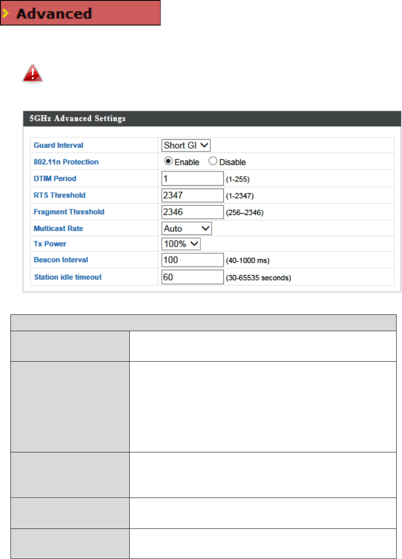Click the Fragment Threshold label
The height and width of the screenshot is (559, 402).
point(69,212)
